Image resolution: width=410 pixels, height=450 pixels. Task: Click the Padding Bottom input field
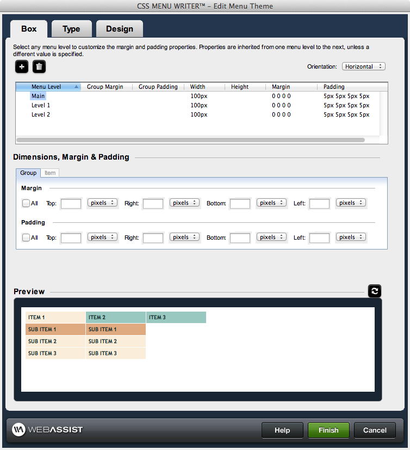coord(240,238)
